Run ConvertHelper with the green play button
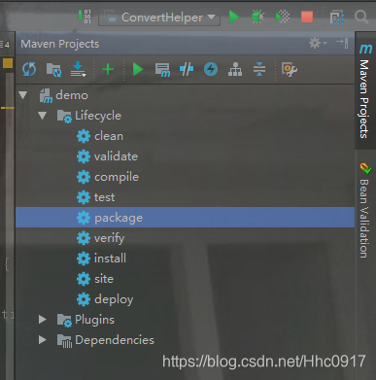 [x=234, y=17]
